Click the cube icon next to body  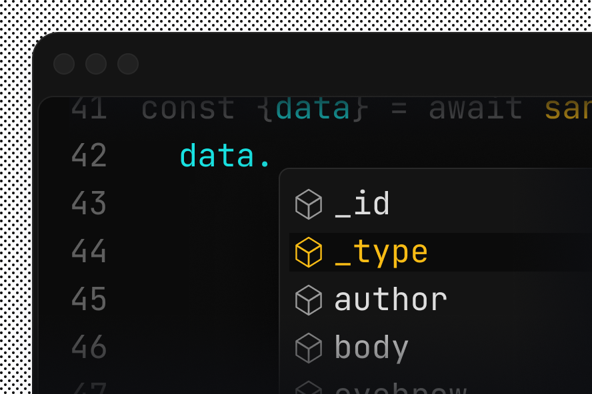(x=307, y=347)
